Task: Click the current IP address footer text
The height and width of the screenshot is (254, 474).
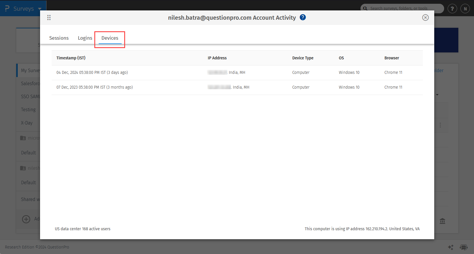Action: (x=362, y=229)
